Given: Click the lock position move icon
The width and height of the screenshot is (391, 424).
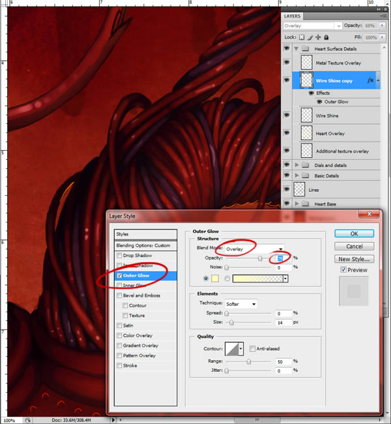Looking at the screenshot, I should [318, 37].
